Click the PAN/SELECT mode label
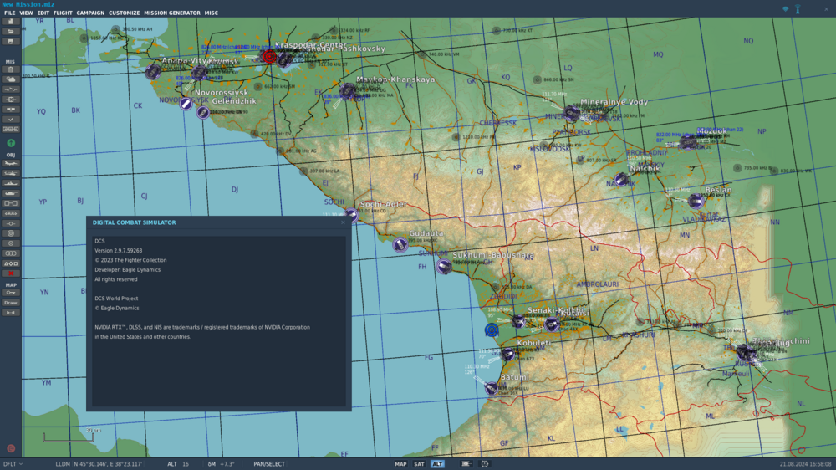 (268, 464)
